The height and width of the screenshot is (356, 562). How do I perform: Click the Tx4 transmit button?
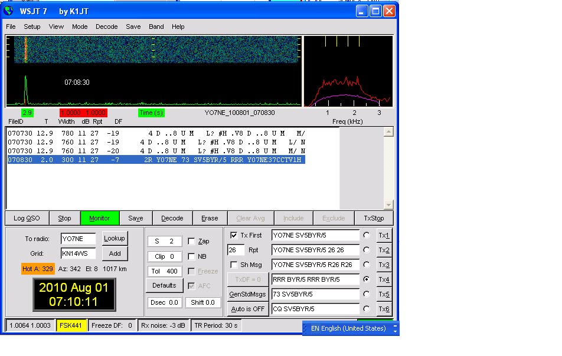(384, 279)
